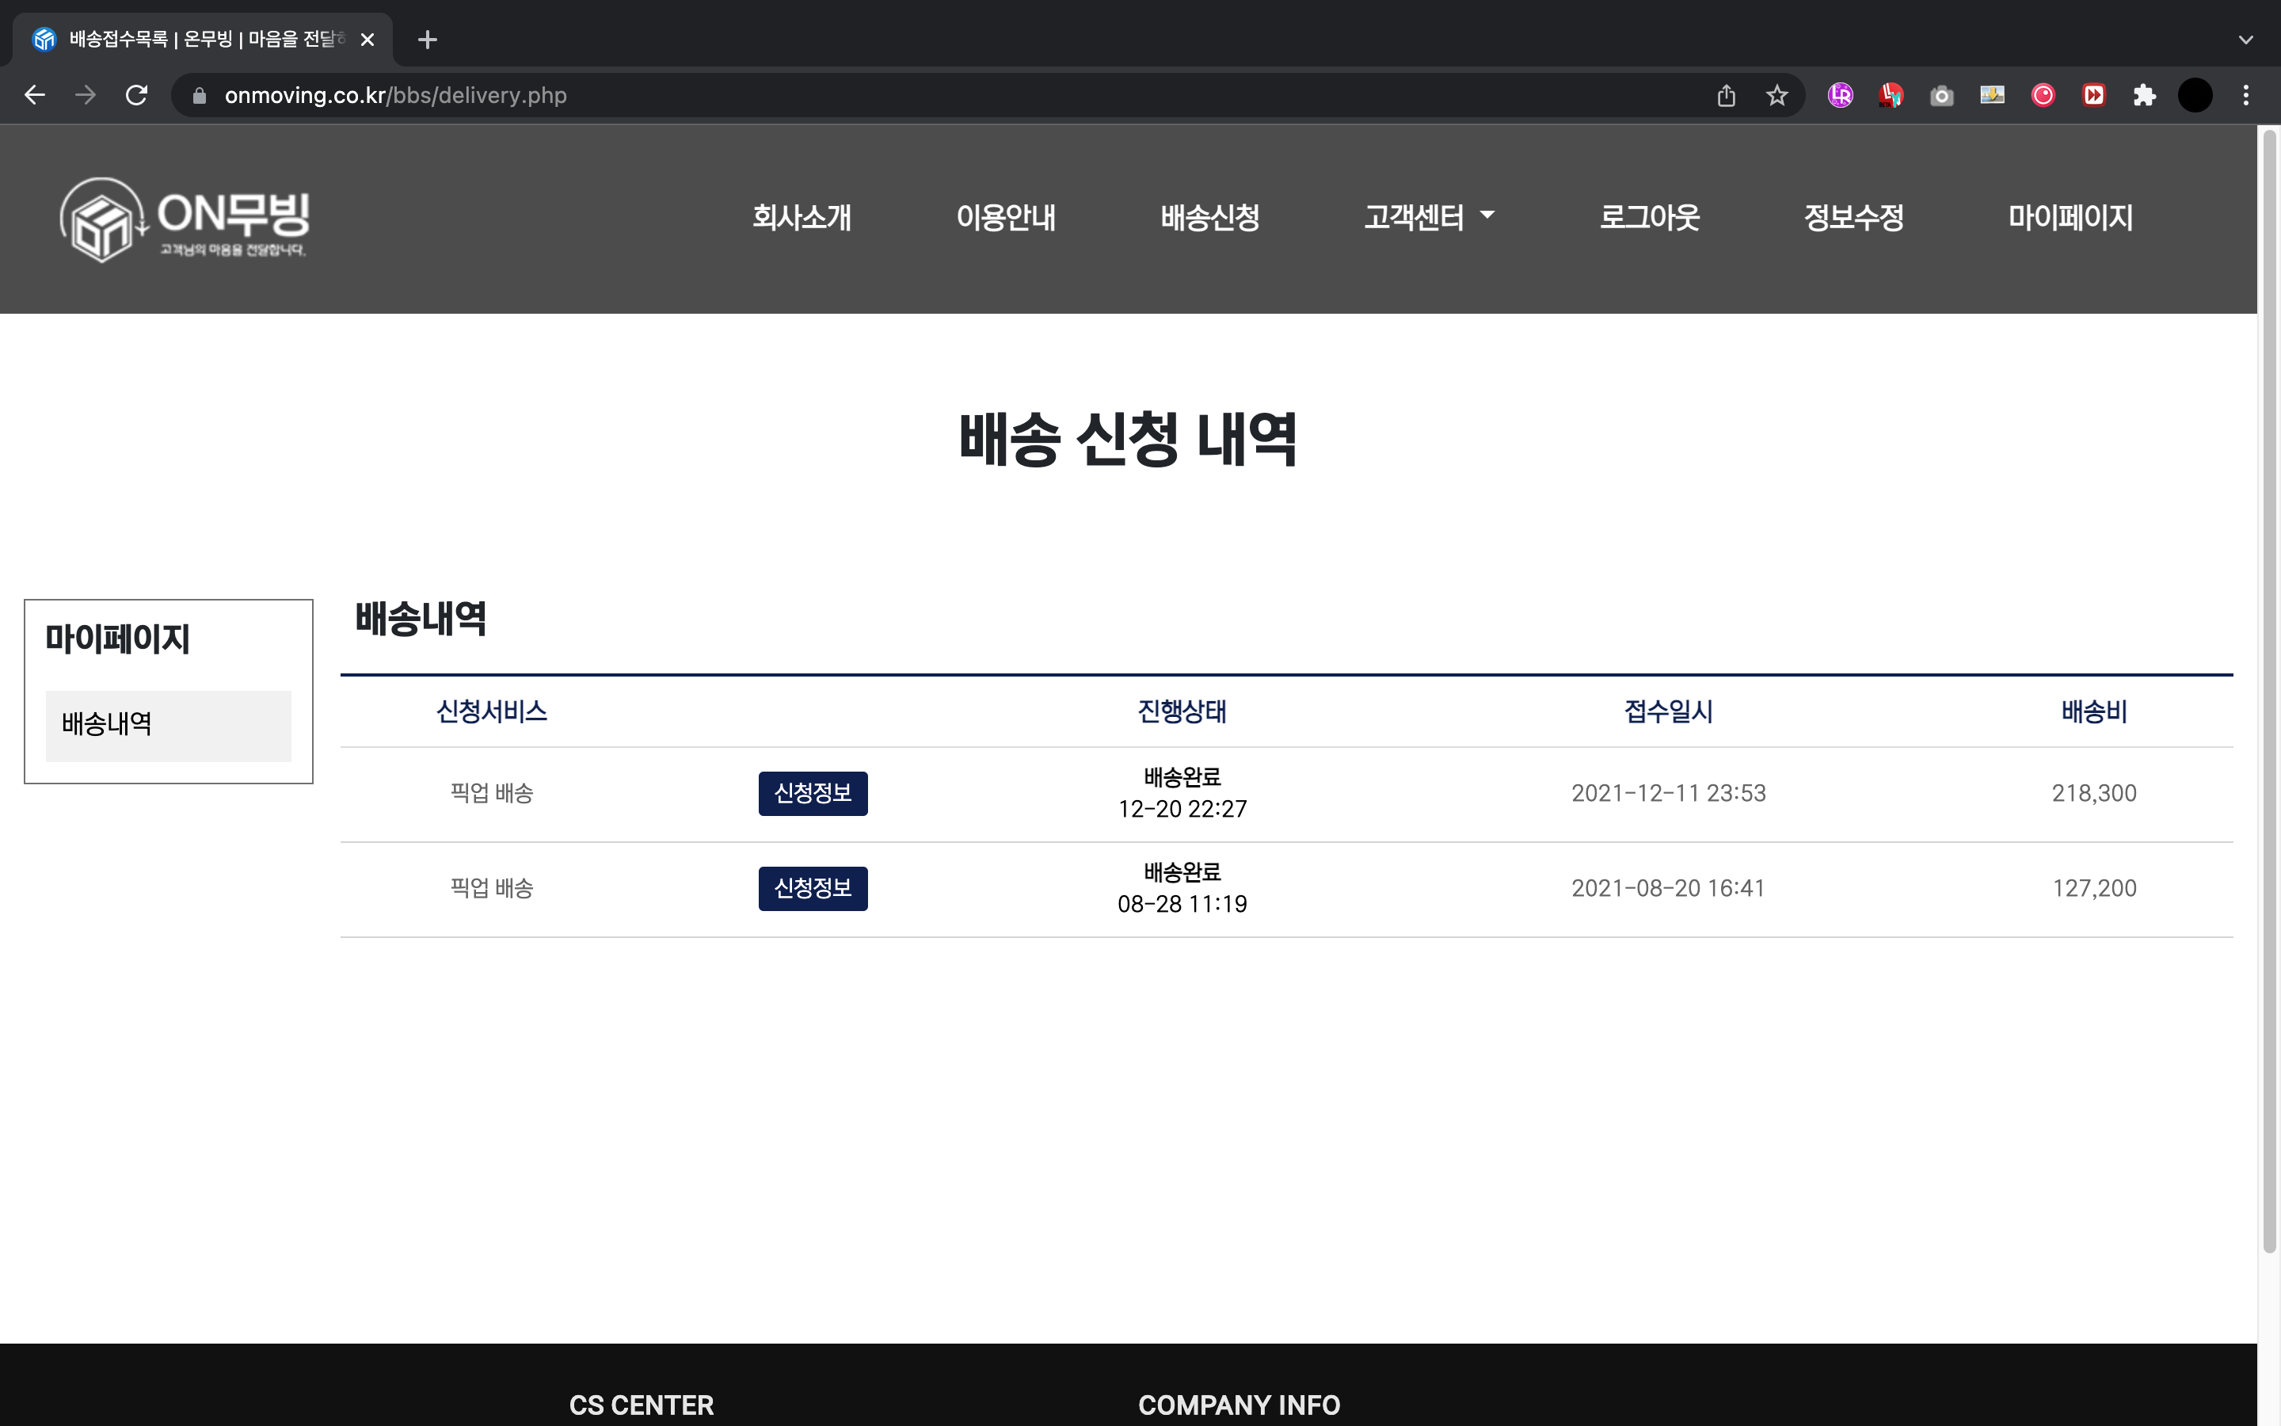The height and width of the screenshot is (1426, 2281).
Task: Go to 배송신청 in the navigation
Action: tap(1209, 217)
